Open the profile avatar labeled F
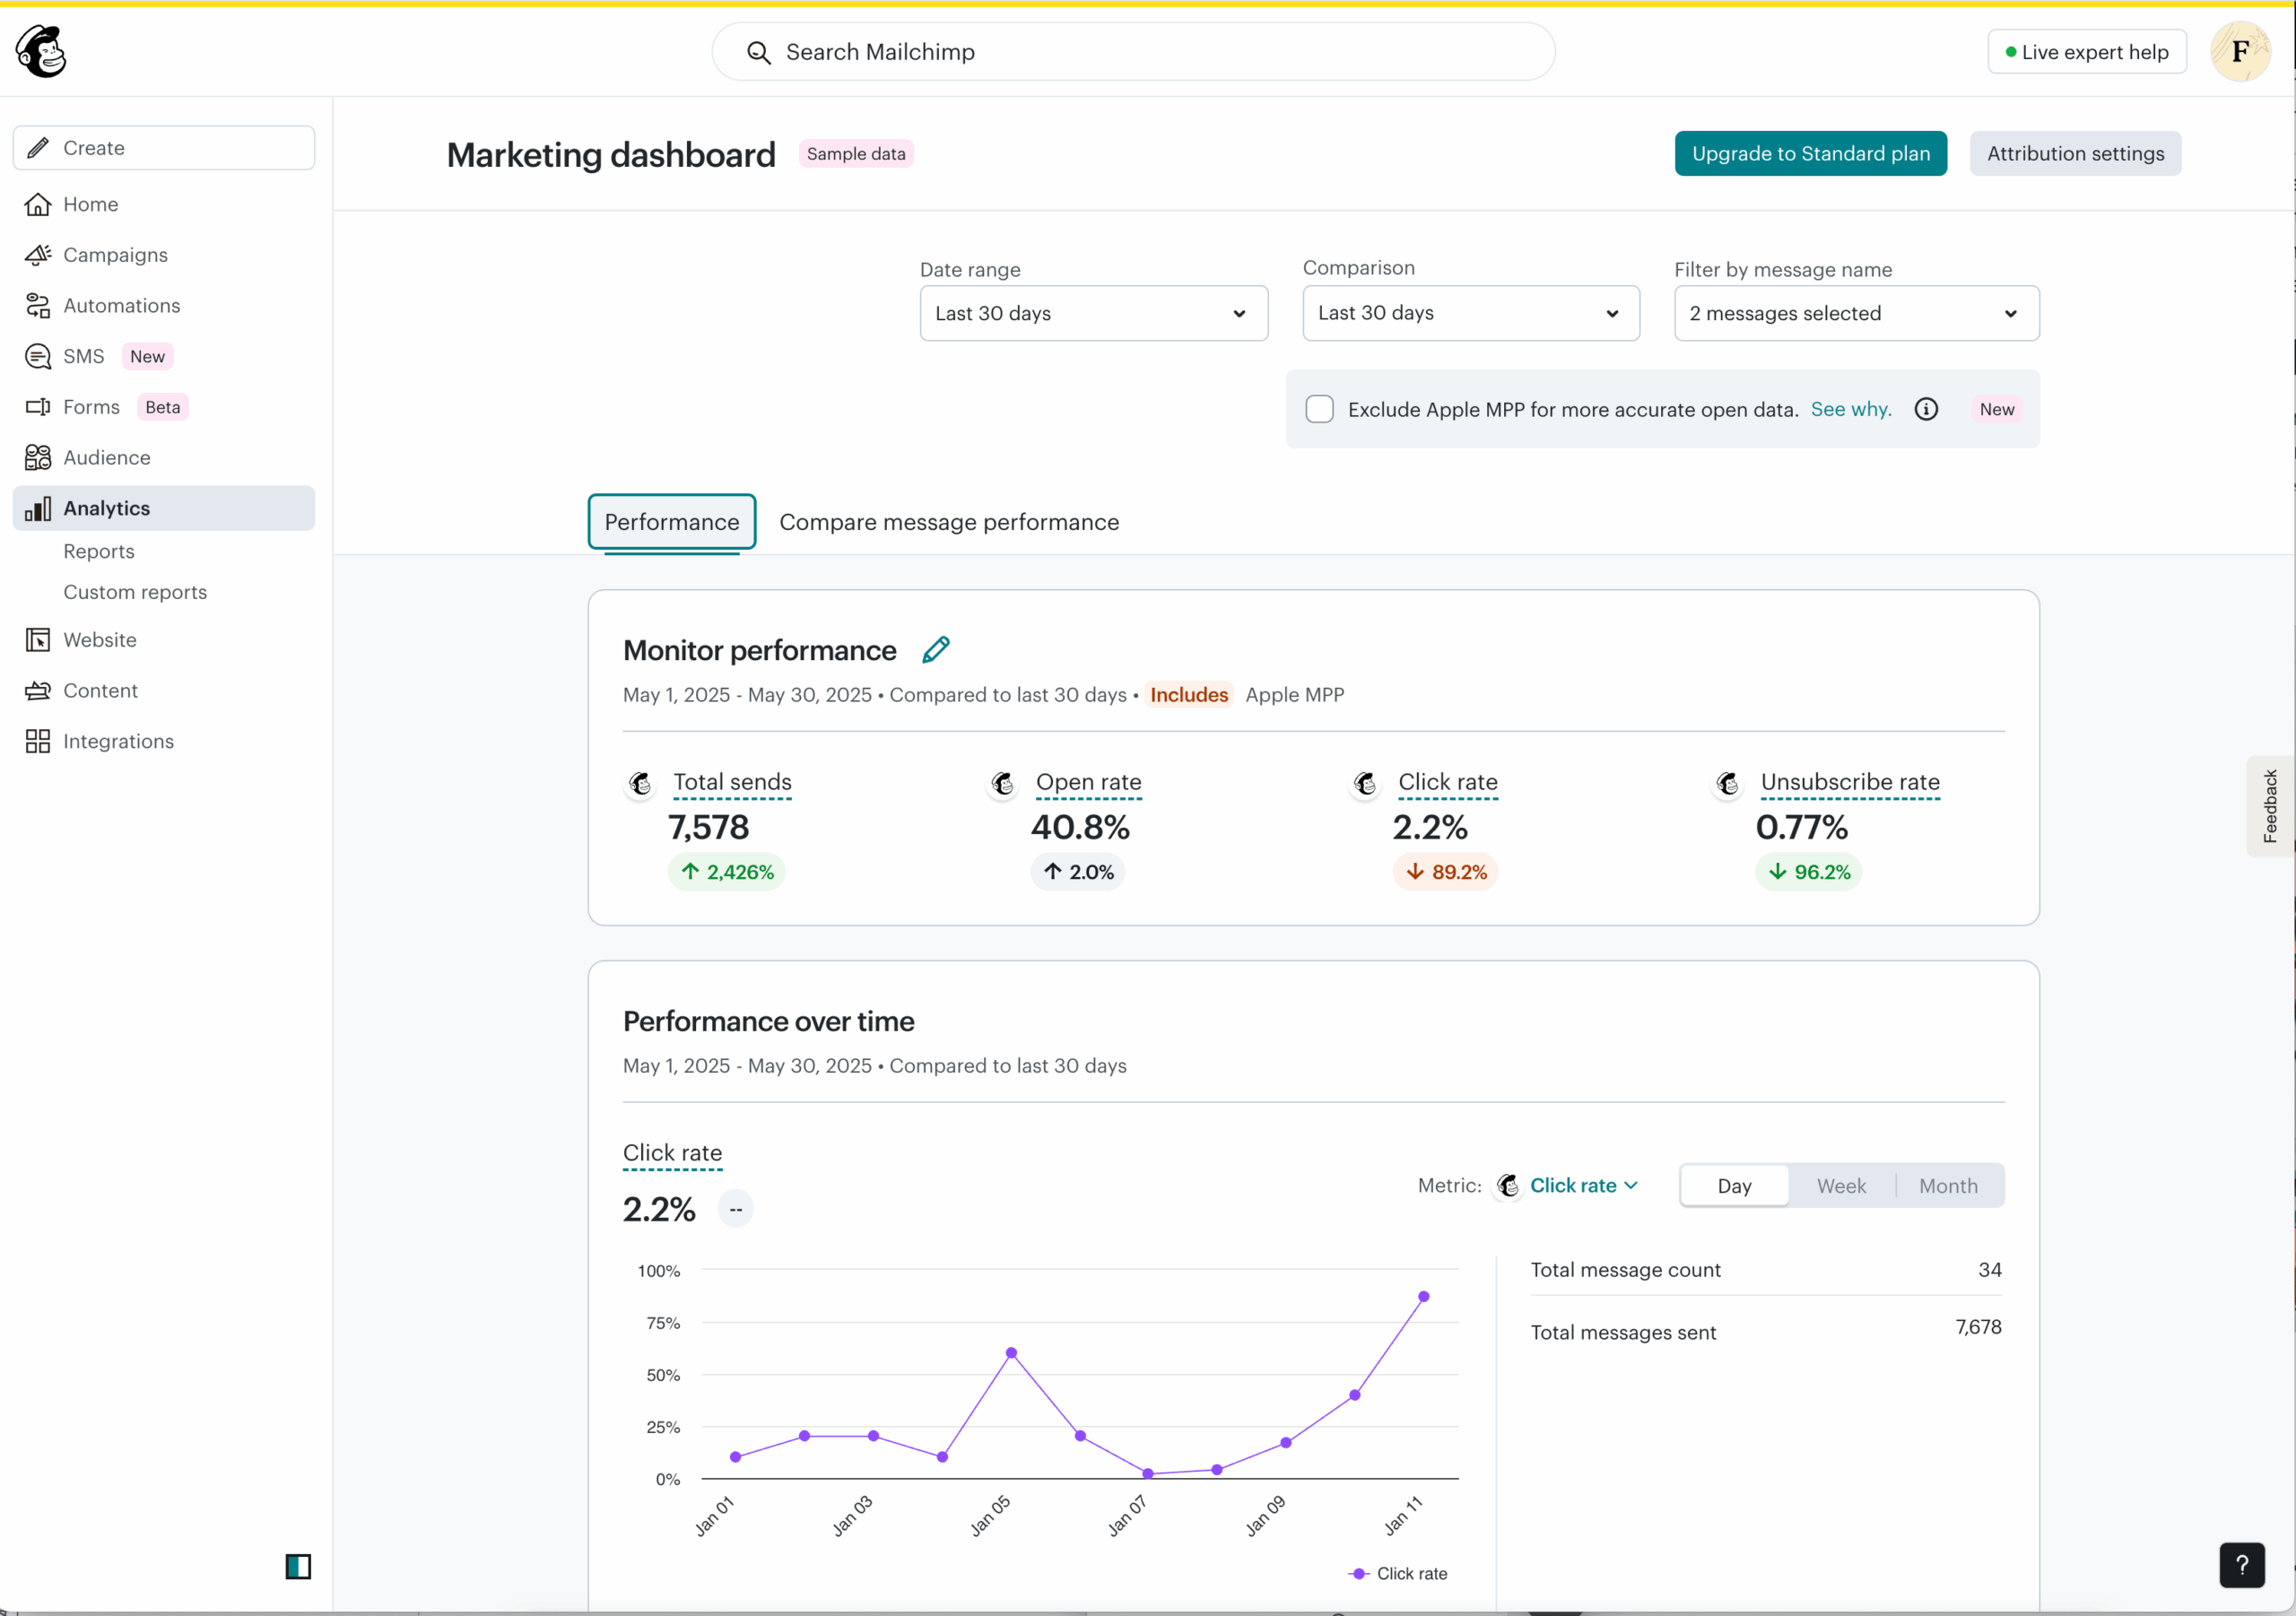Screen dimensions: 2296x1616 pos(2240,51)
